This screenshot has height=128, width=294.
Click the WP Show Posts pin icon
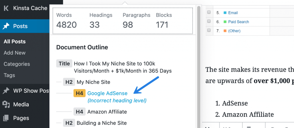click(x=6, y=91)
